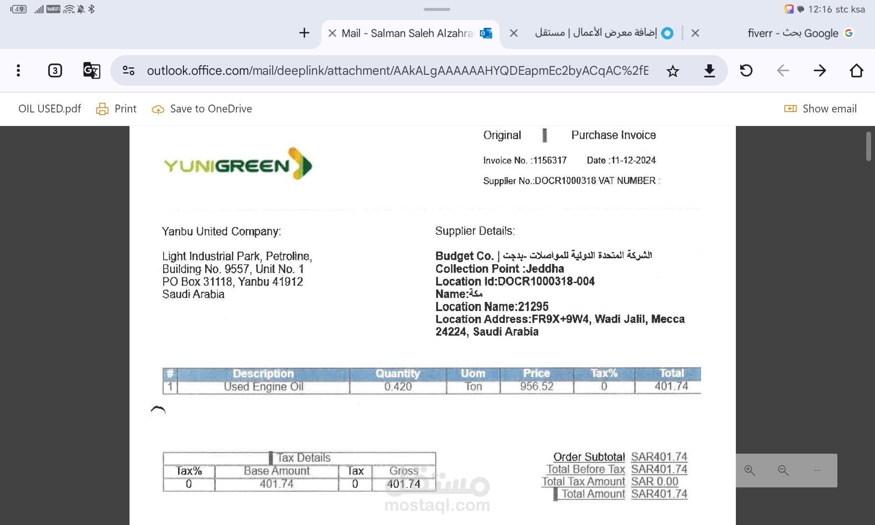Click the Collection Point :Jeddha line
Viewport: 875px width, 525px height.
pos(500,269)
